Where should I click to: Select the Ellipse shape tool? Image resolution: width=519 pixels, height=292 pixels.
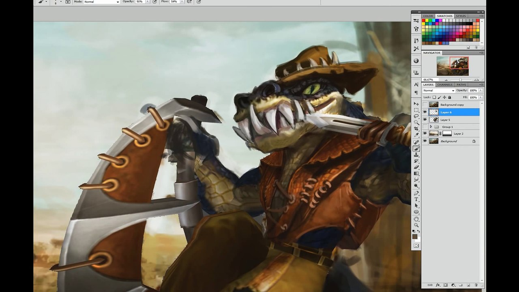coord(416,212)
